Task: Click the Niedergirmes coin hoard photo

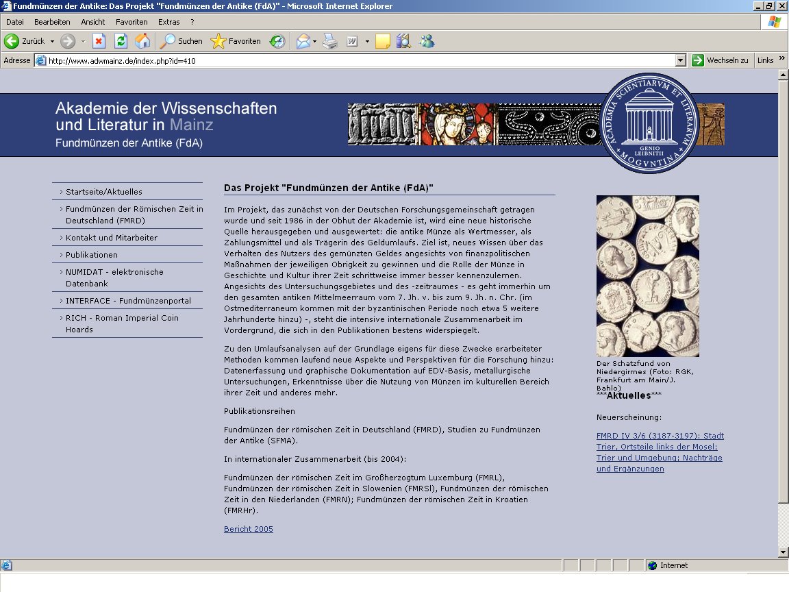Action: pyautogui.click(x=648, y=276)
